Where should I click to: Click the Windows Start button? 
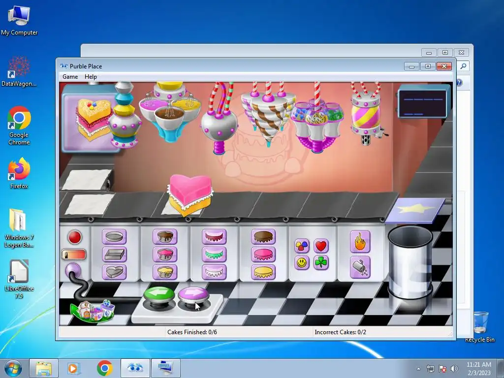(x=13, y=368)
